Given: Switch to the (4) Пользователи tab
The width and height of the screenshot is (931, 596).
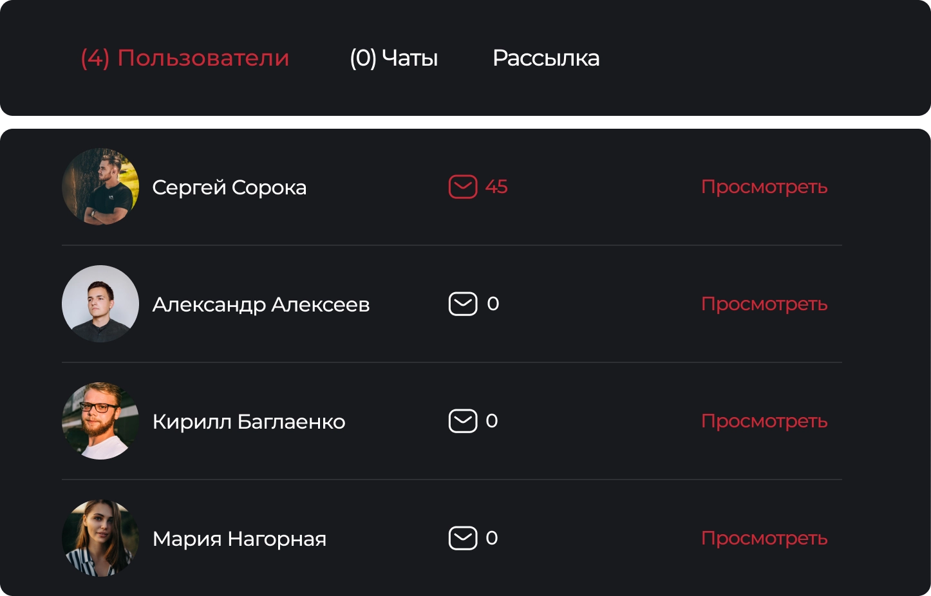Looking at the screenshot, I should coord(185,58).
